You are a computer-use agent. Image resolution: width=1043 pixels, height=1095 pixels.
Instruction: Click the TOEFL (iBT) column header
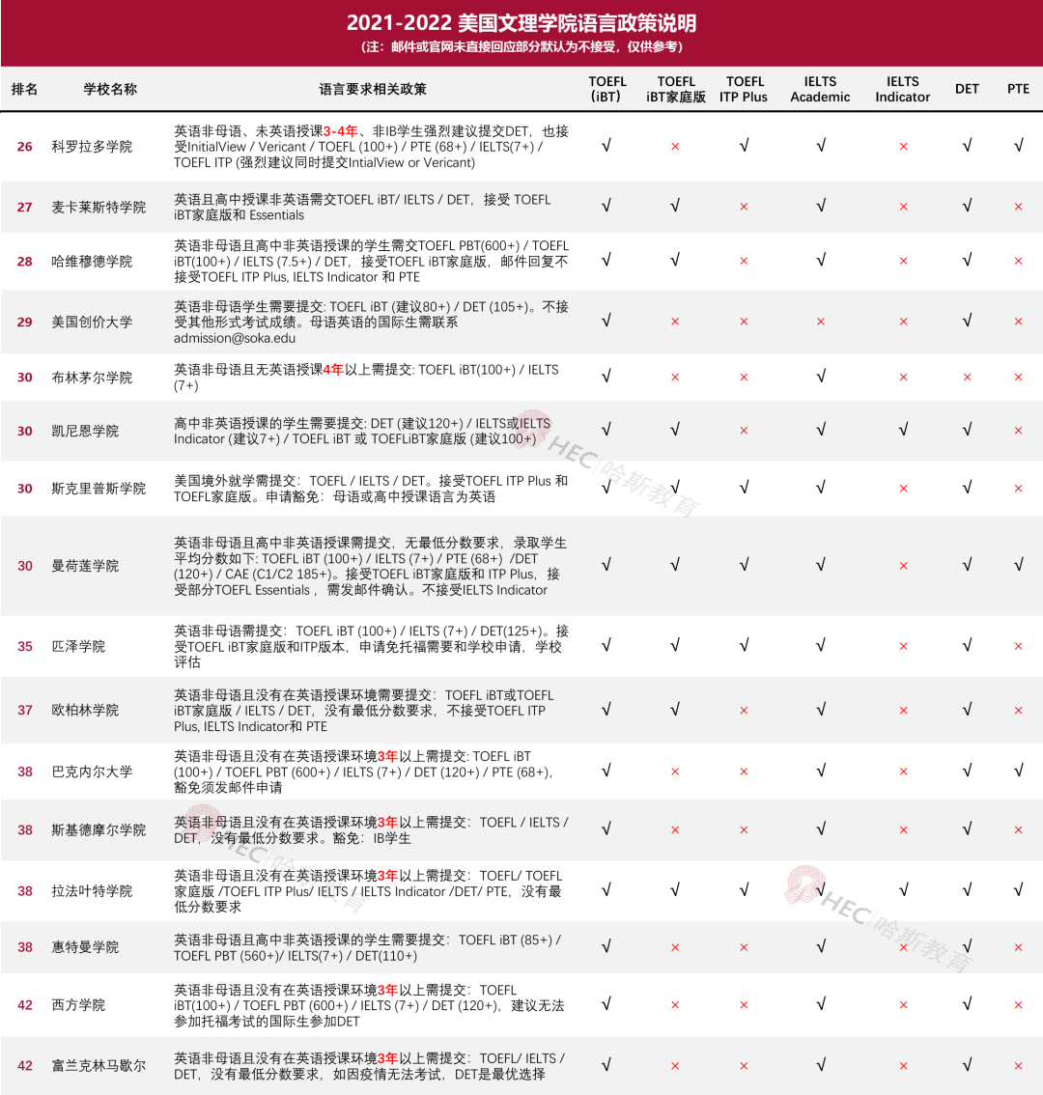pyautogui.click(x=607, y=89)
